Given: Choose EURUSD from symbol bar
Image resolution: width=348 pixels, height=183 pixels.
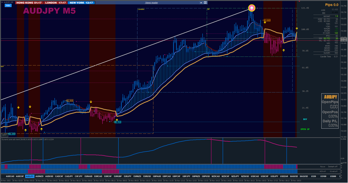Looking at the screenshot, I should [x=147, y=176].
